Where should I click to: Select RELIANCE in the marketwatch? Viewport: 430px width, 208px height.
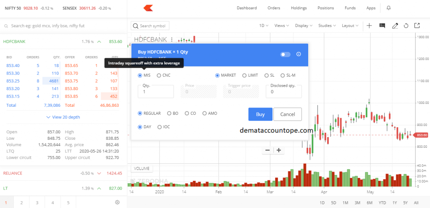point(13,173)
